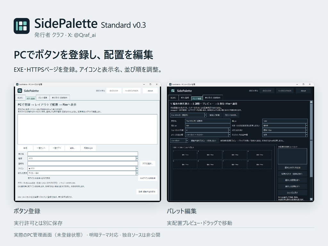The image size is (328, 246).
Task: Click the 選択した配置を次へ button
Action: point(292,186)
